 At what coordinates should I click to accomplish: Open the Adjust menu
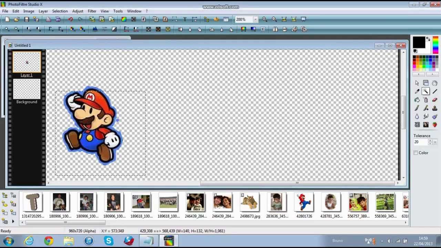click(x=78, y=11)
